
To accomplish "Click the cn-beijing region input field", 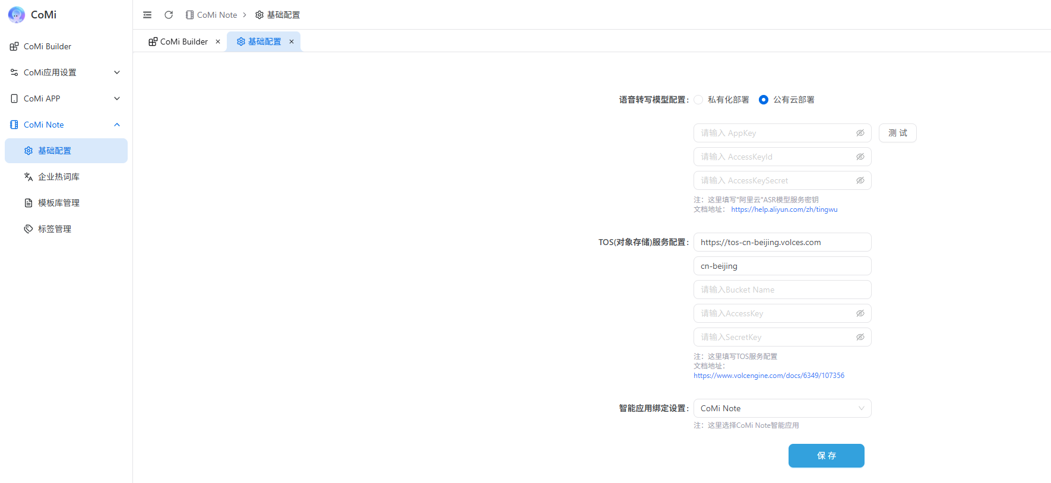I will click(x=782, y=266).
